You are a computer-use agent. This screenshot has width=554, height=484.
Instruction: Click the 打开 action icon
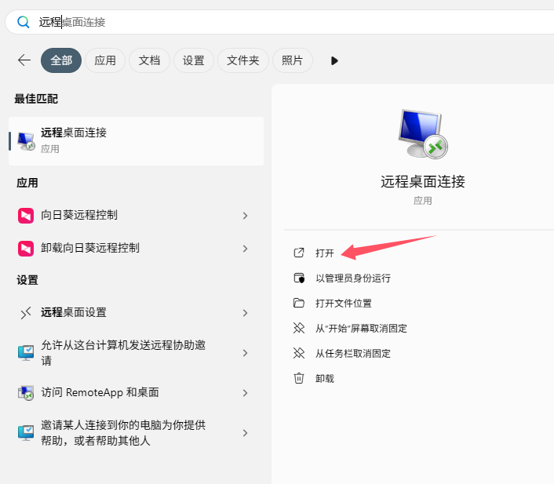point(299,253)
